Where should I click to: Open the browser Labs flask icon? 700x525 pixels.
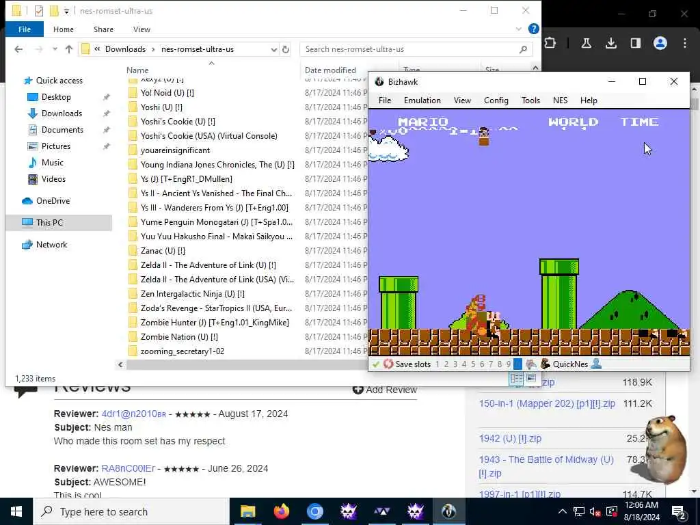(x=586, y=43)
